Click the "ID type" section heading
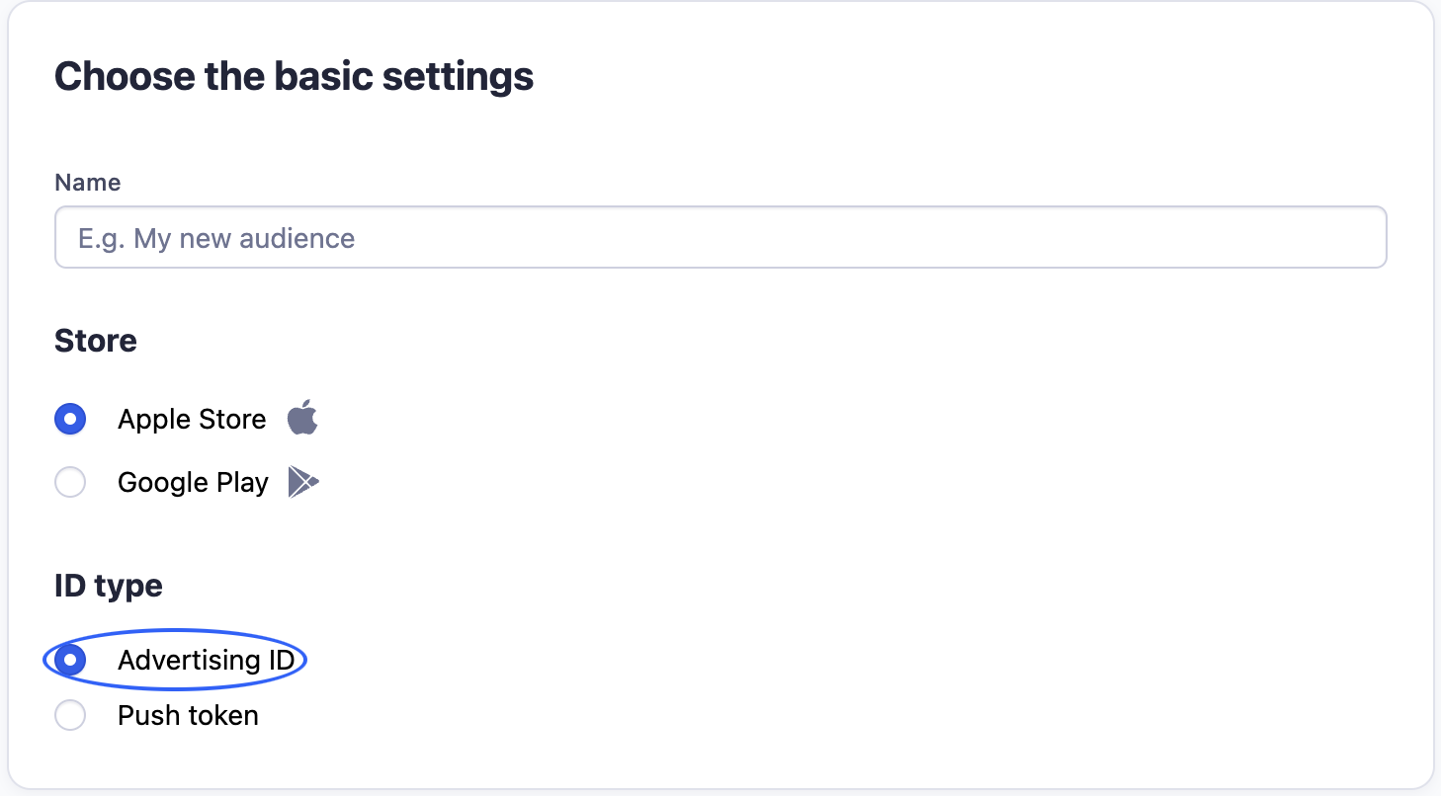This screenshot has width=1441, height=796. [x=109, y=586]
